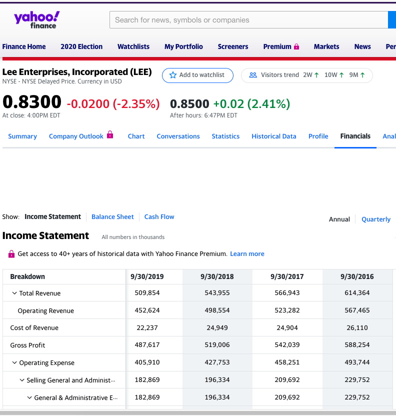This screenshot has width=396, height=416.
Task: Click the Operating Revenue row label
Action: [45, 311]
